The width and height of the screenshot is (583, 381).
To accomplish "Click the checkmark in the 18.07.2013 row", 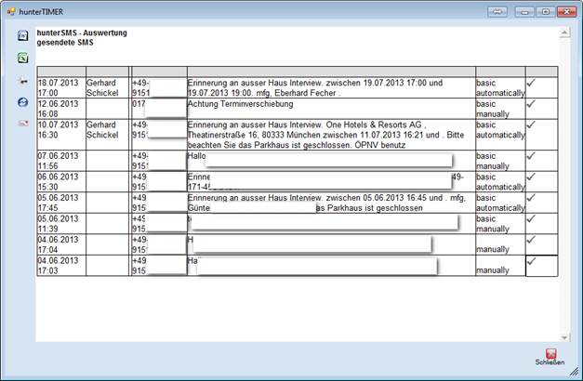I will [531, 83].
